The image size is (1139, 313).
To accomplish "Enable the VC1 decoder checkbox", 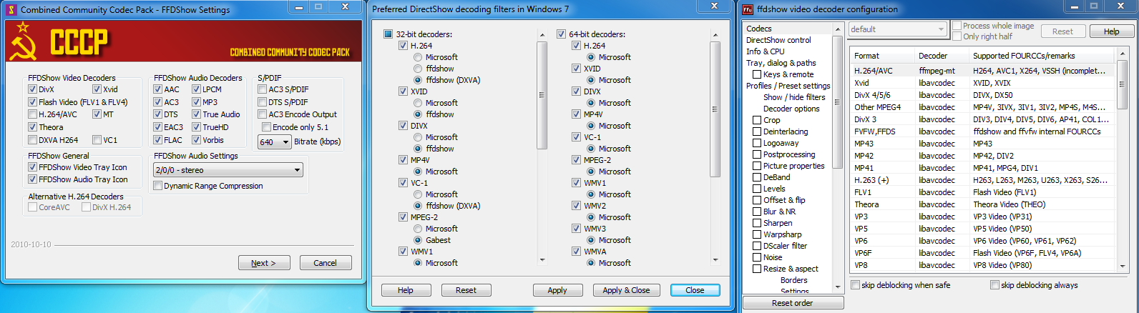I will coord(97,140).
